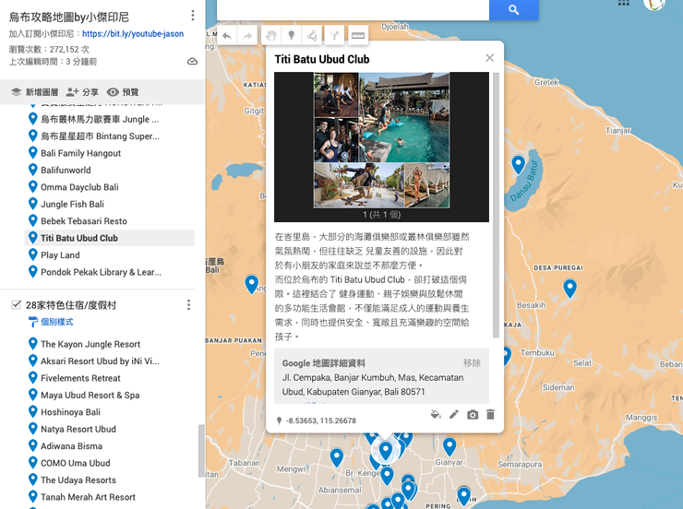
Task: Open the style paint bucket for Titi Batu
Action: coord(436,415)
